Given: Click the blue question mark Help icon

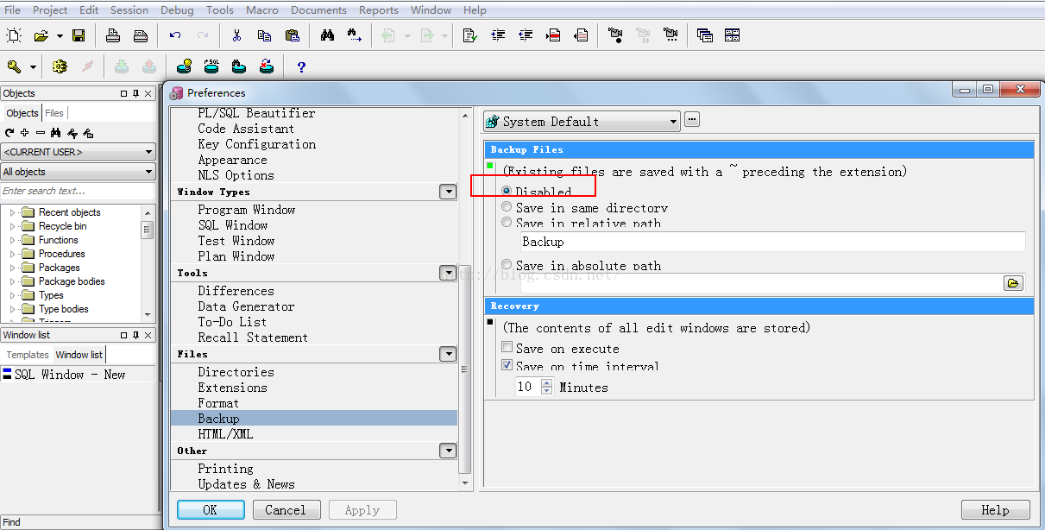Looking at the screenshot, I should click(x=301, y=66).
